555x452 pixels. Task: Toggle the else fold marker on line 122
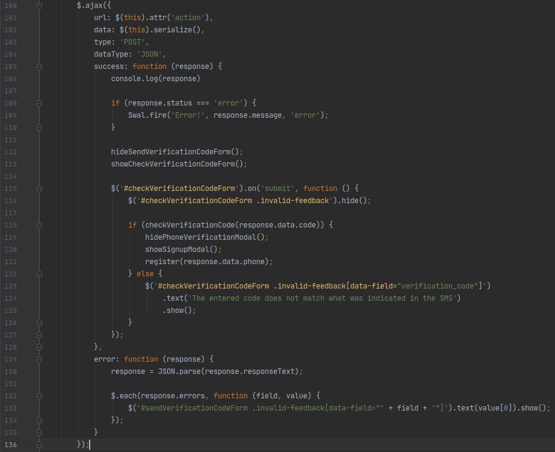click(39, 274)
